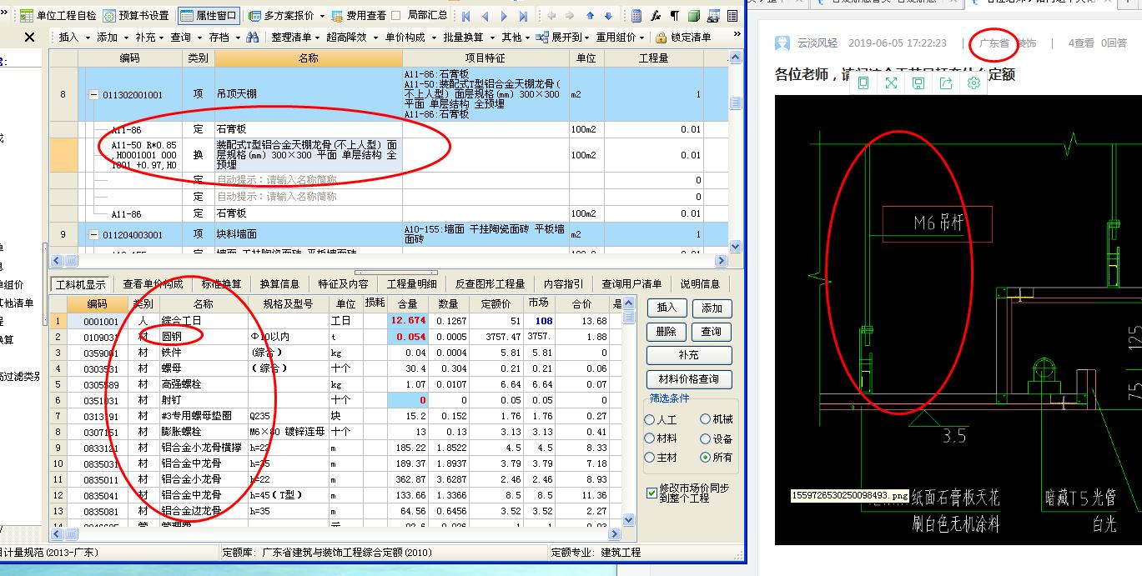Move item down with blue down arrow

pyautogui.click(x=608, y=16)
